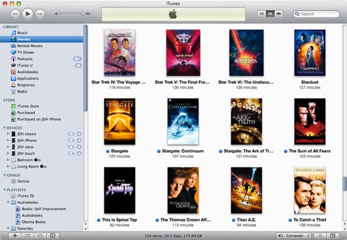Screen dimensions: 347x240
Task: Select the Titan A.E. poster
Action: click(246, 190)
